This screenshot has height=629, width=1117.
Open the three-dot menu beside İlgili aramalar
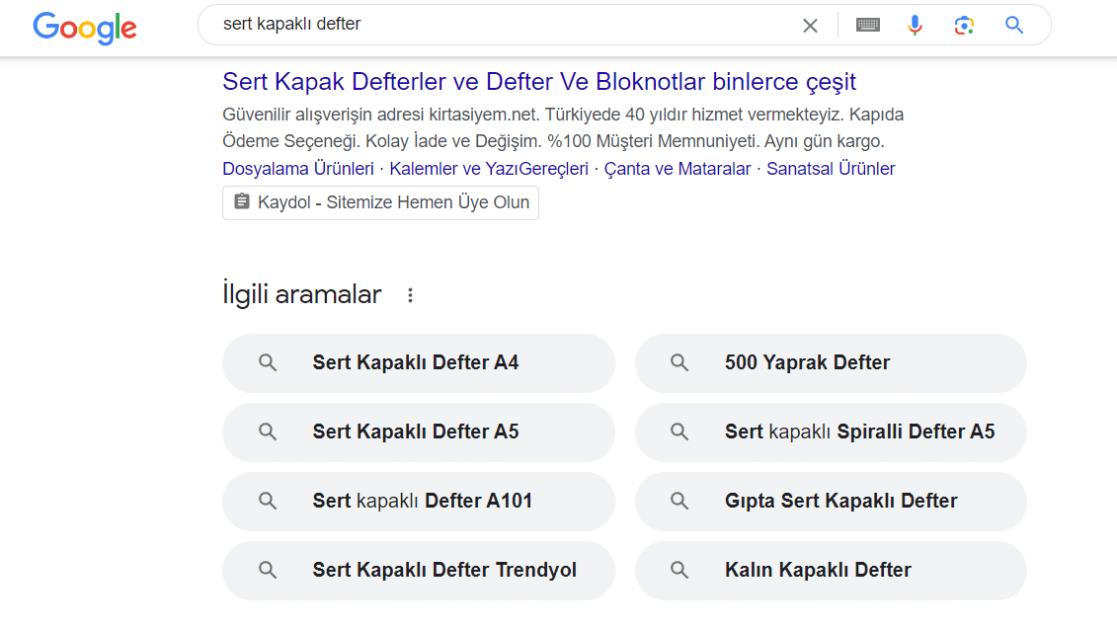[410, 293]
